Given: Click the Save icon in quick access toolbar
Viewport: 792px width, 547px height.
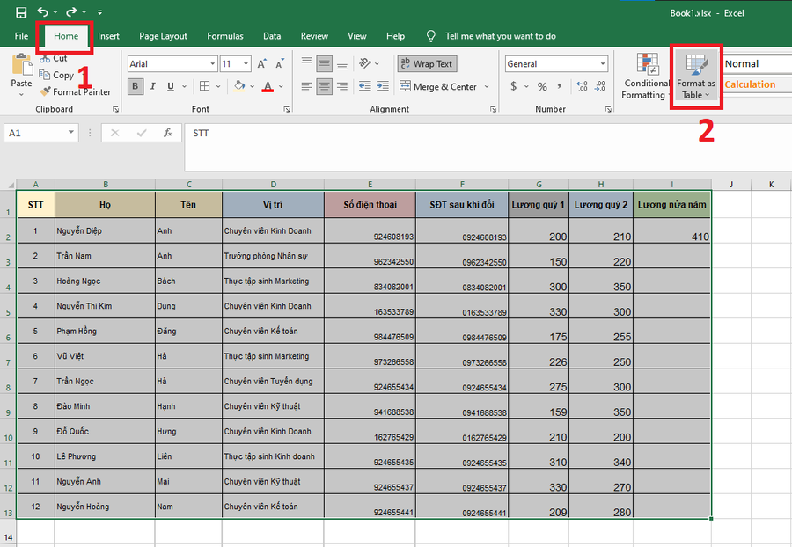Looking at the screenshot, I should coord(21,12).
